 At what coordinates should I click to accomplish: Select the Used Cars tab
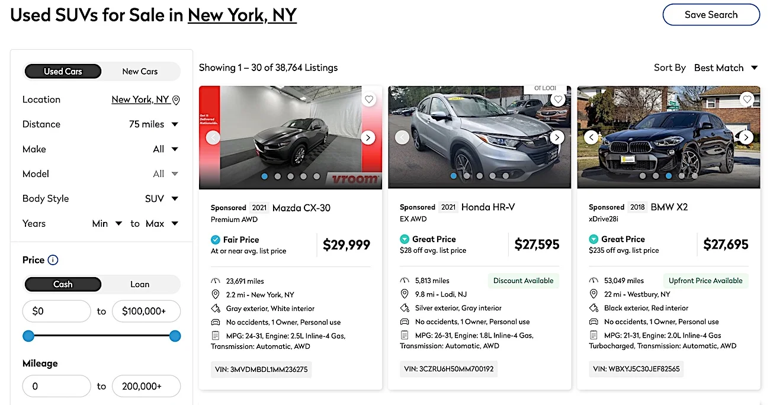tap(63, 71)
